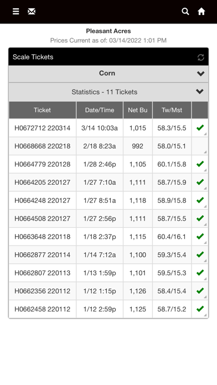Tap the search magnifier icon
Viewport: 217px width, 385px height.
pos(185,12)
